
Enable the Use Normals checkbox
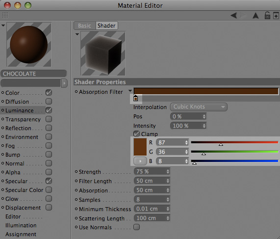tap(137, 227)
